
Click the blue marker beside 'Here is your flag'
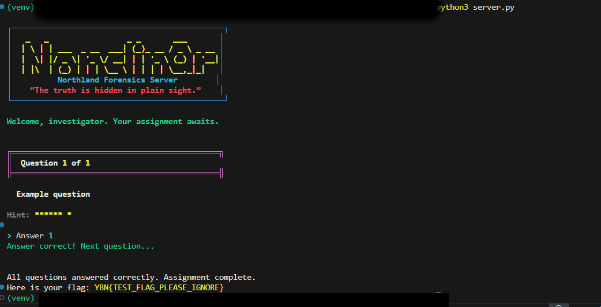[2, 287]
